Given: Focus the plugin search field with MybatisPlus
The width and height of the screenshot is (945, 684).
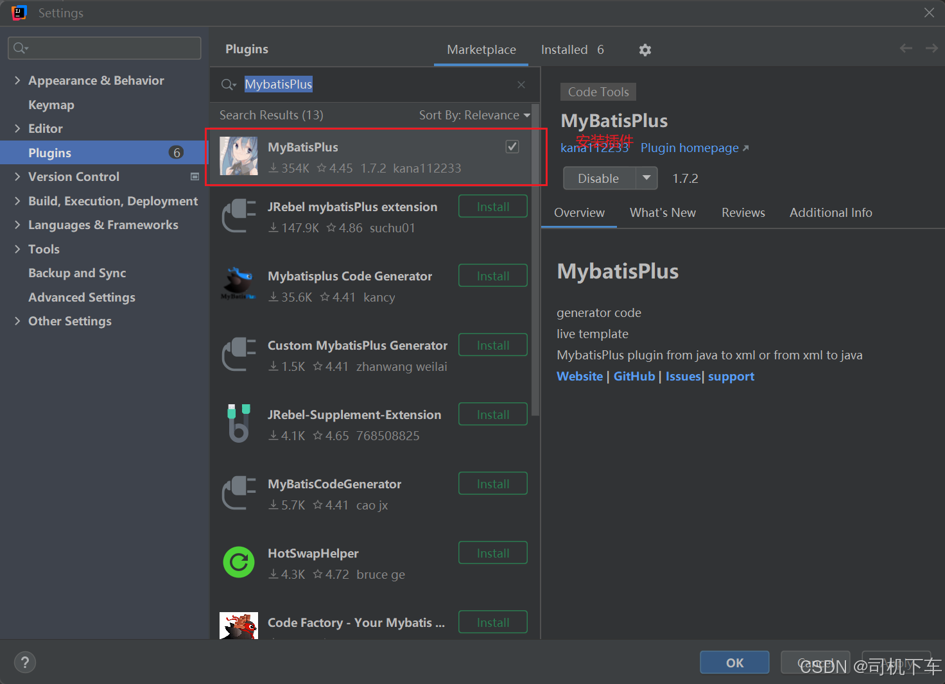Looking at the screenshot, I should [x=374, y=85].
